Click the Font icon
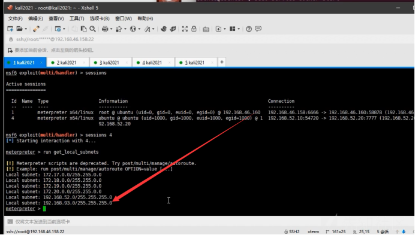This screenshot has width=415, height=235. point(147,29)
